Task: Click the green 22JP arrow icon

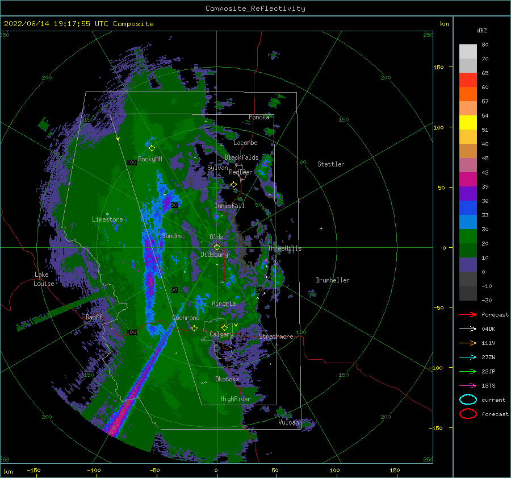Action: (x=468, y=371)
